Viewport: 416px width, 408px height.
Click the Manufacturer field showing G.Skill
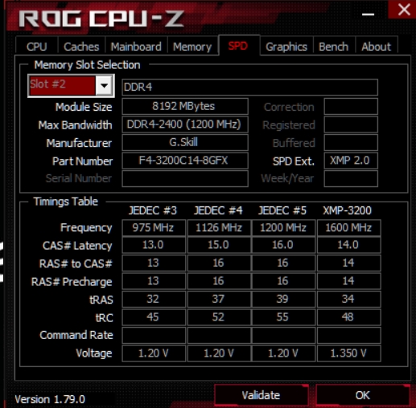pos(185,142)
